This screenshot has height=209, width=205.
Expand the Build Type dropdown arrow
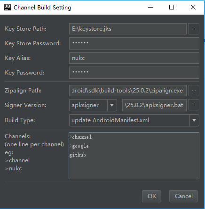pos(194,120)
